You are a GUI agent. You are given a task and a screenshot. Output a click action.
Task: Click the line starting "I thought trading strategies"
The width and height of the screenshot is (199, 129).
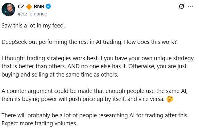(93, 58)
